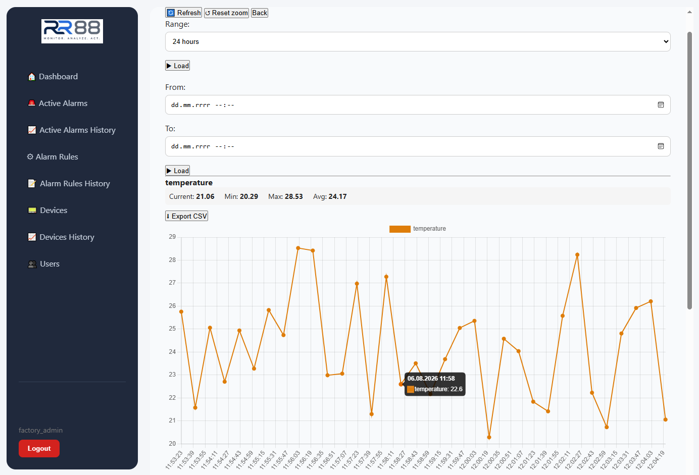Open the Users page
699x475 pixels.
49,263
